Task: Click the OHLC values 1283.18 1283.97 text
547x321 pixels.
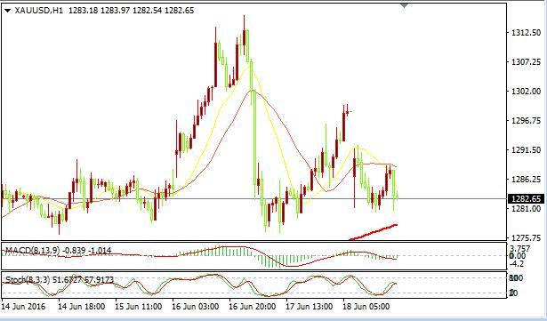Action: pos(99,11)
